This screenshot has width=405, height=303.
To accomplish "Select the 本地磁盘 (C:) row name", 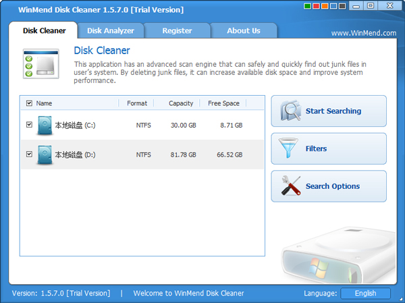I will coord(75,126).
